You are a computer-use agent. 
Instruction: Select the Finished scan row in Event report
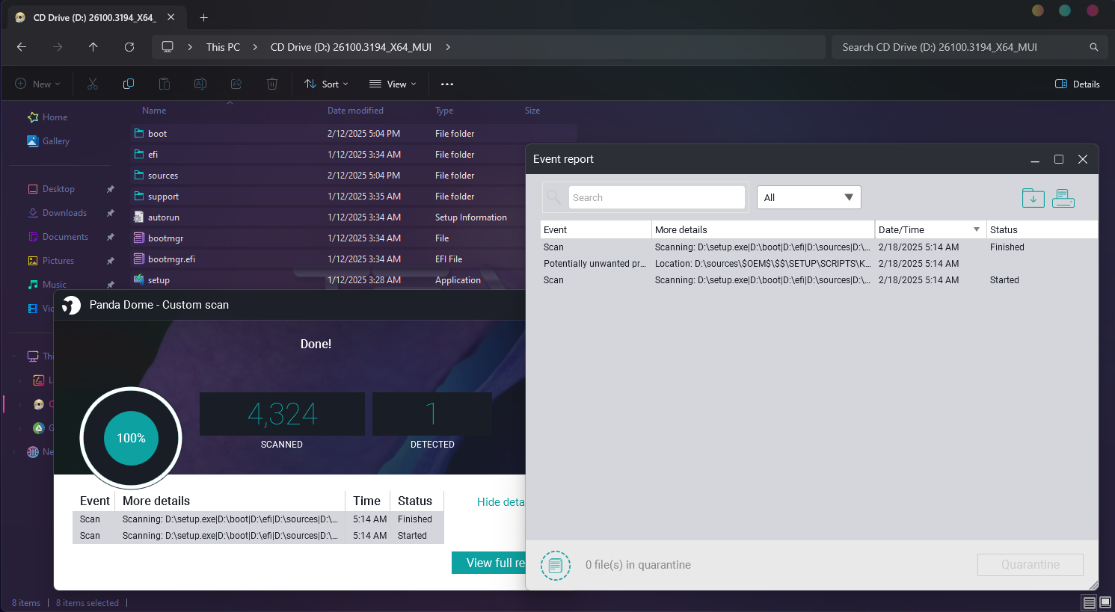[819, 247]
